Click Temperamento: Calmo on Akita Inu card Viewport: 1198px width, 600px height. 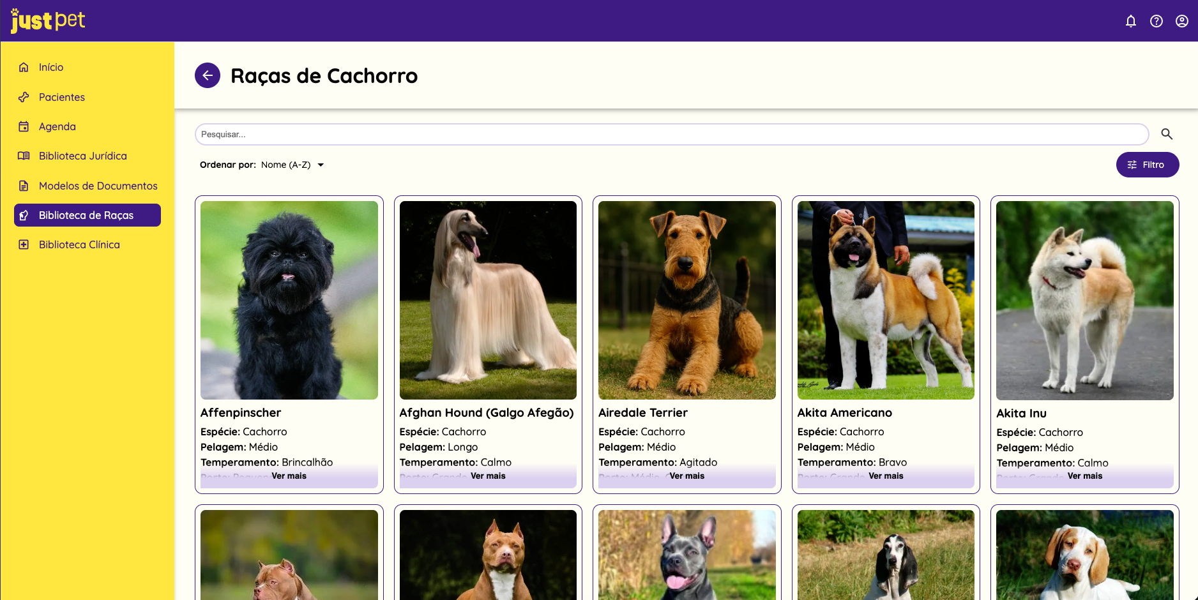[x=1052, y=463]
